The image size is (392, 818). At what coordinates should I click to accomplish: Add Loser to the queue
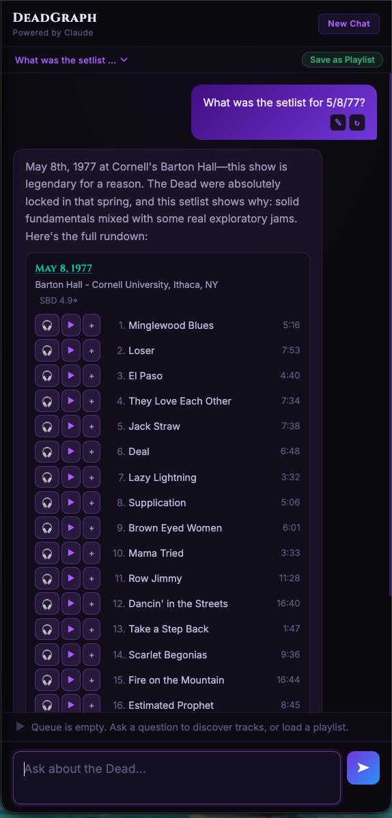pos(92,351)
